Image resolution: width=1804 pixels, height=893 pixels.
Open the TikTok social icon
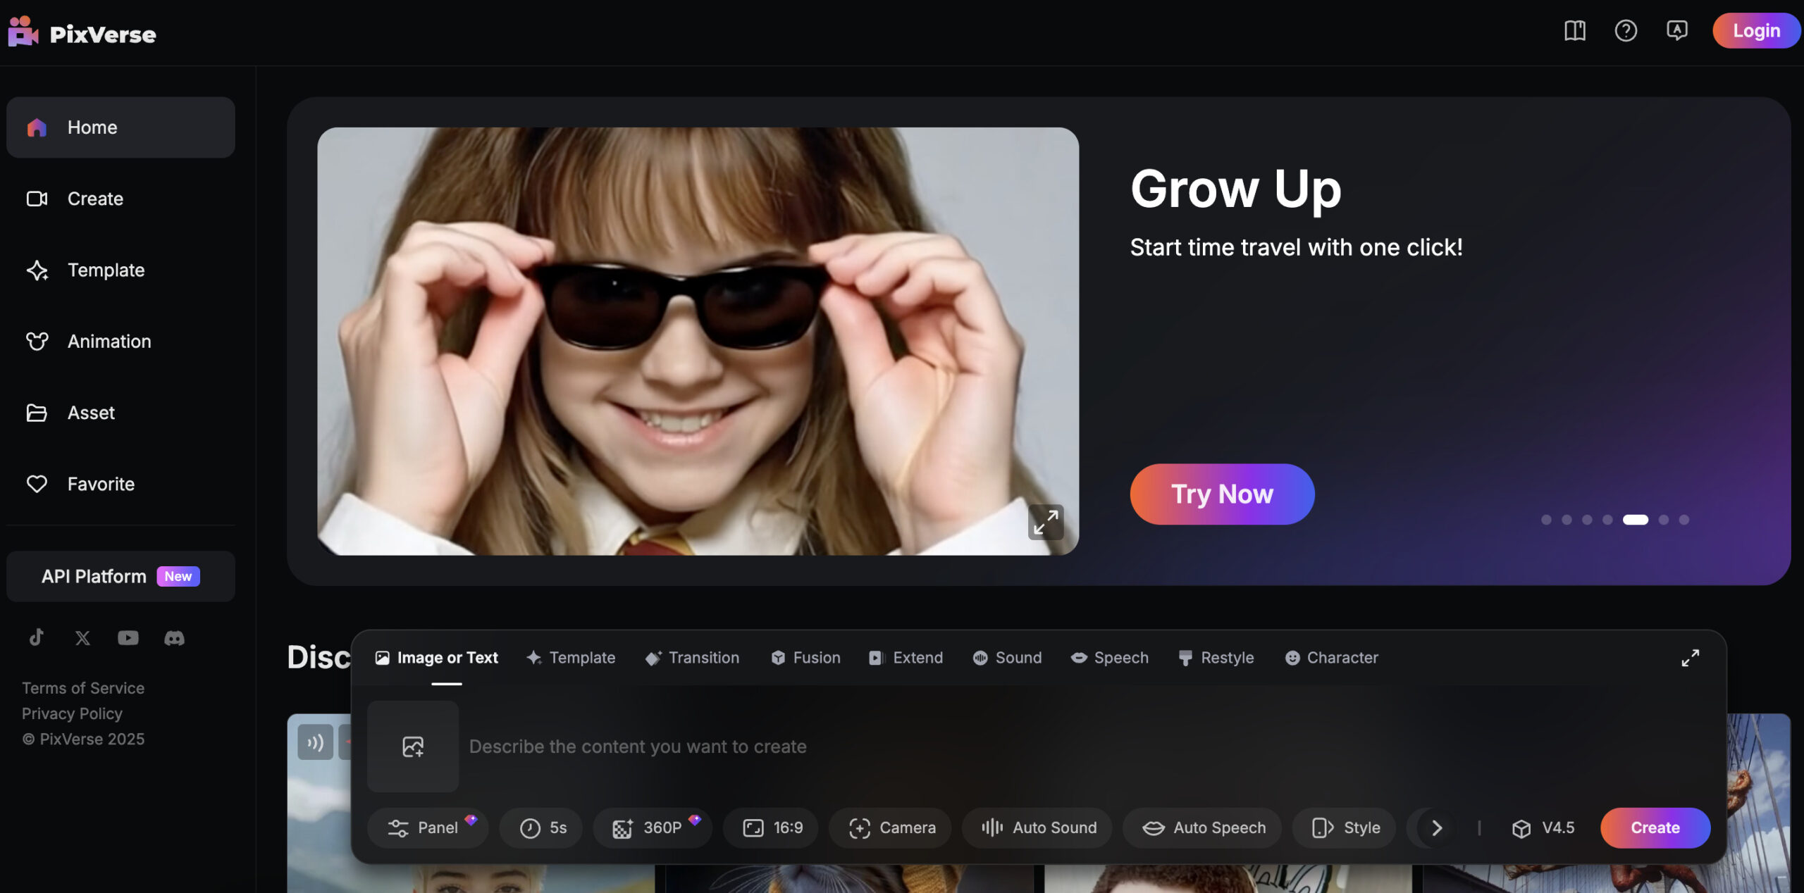coord(37,638)
